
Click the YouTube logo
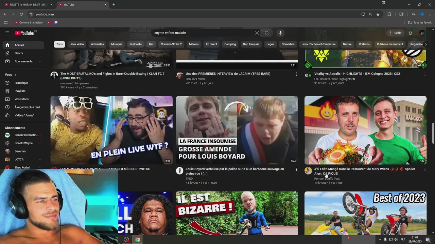click(x=24, y=33)
